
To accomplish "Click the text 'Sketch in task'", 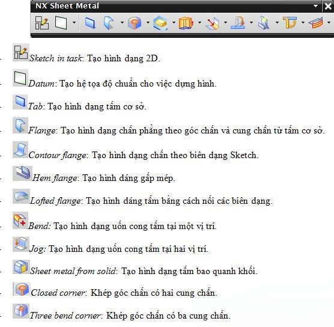I will coord(55,58).
